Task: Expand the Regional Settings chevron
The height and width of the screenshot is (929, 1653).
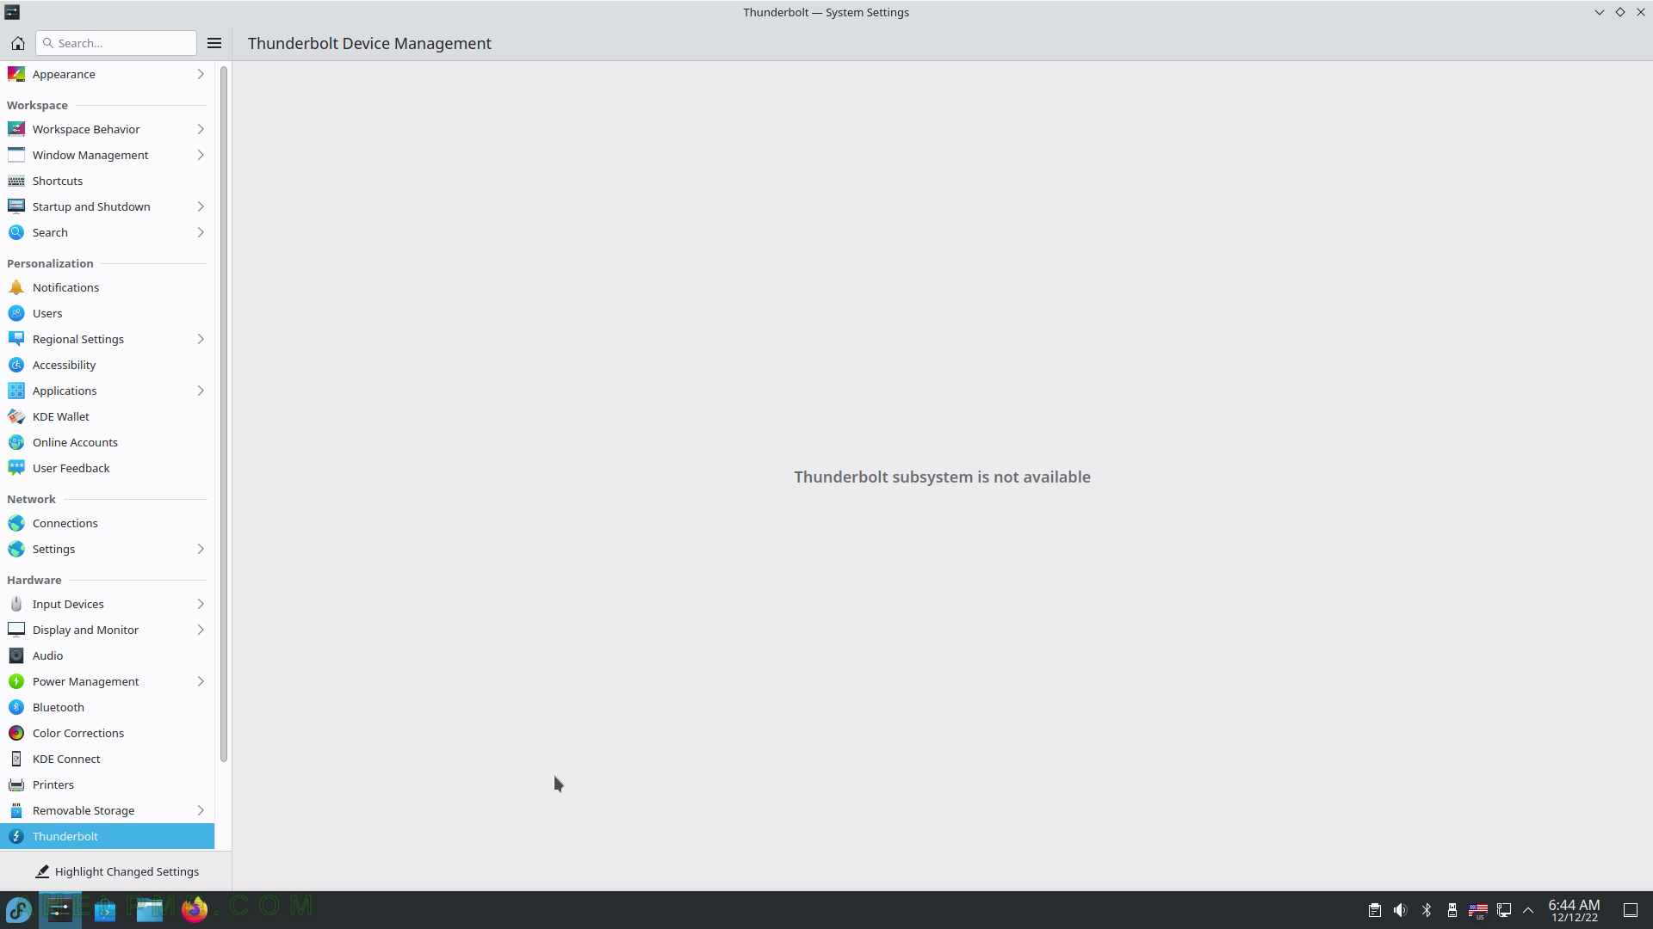Action: [201, 339]
